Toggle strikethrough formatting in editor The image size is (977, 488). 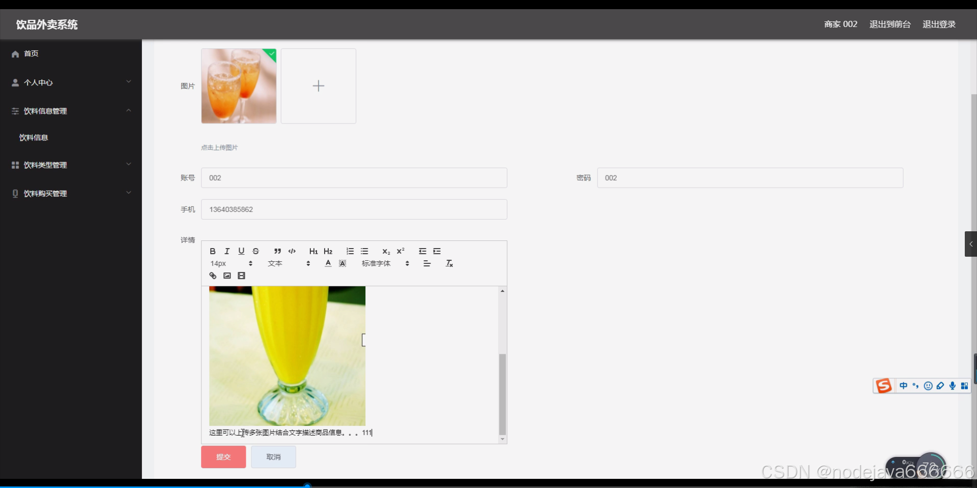click(x=256, y=251)
